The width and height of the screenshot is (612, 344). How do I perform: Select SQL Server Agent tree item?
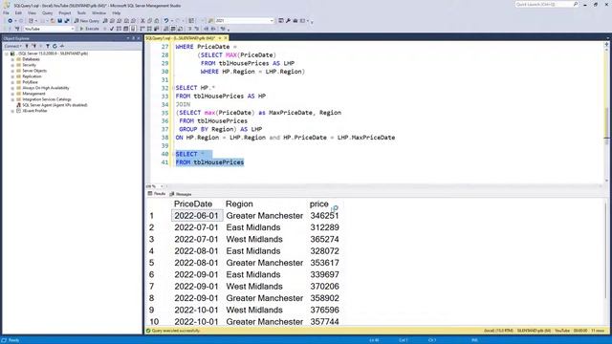point(55,105)
